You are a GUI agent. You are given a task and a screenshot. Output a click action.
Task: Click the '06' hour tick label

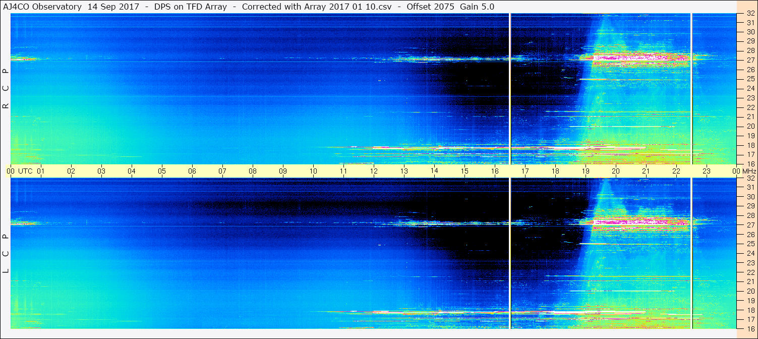coord(192,171)
